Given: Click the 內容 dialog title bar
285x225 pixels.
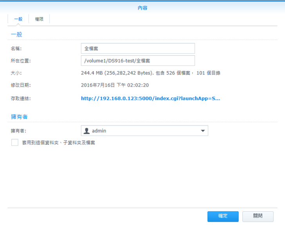Looking at the screenshot, I should [x=142, y=7].
